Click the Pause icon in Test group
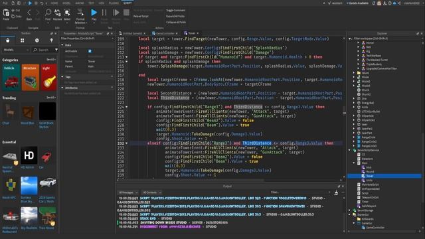Viewport: 425px width, 239px height. click(x=104, y=13)
